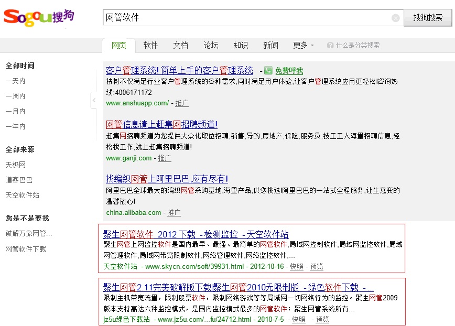
Task: Expand the 更多 dropdown
Action: tap(303, 45)
